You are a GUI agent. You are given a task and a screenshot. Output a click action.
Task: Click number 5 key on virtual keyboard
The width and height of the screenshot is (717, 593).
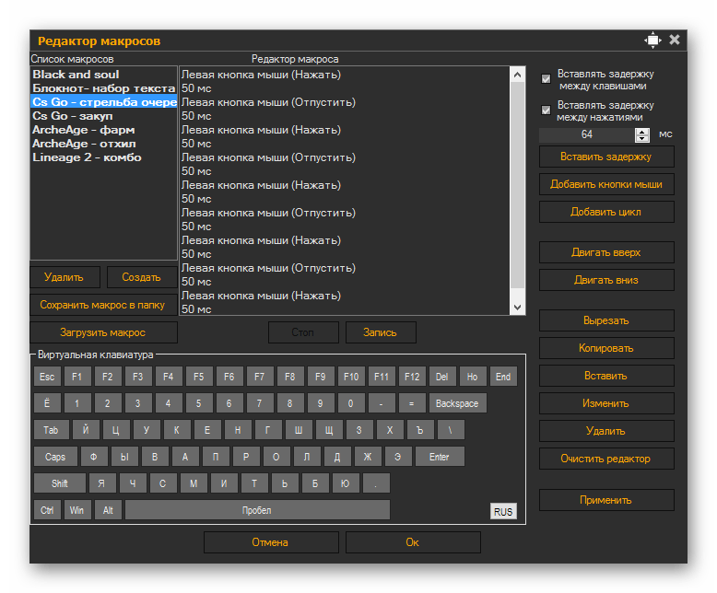pos(198,403)
